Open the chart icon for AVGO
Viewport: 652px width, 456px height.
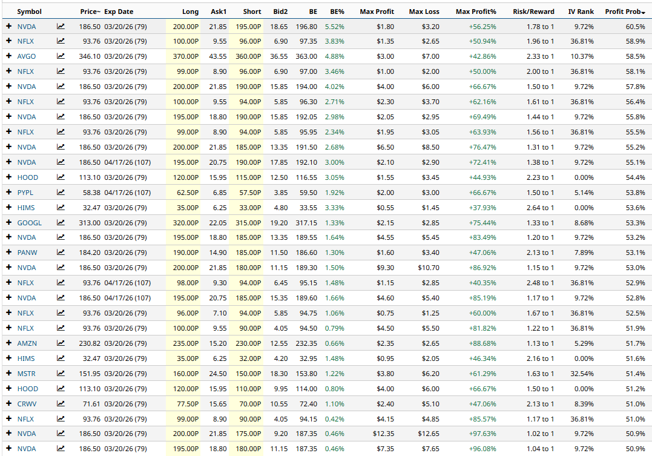[61, 56]
